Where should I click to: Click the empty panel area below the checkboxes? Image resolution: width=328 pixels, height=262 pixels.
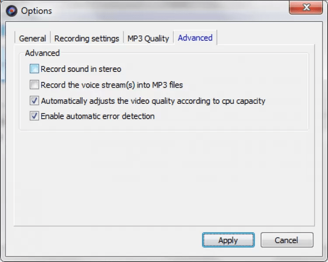(164, 175)
